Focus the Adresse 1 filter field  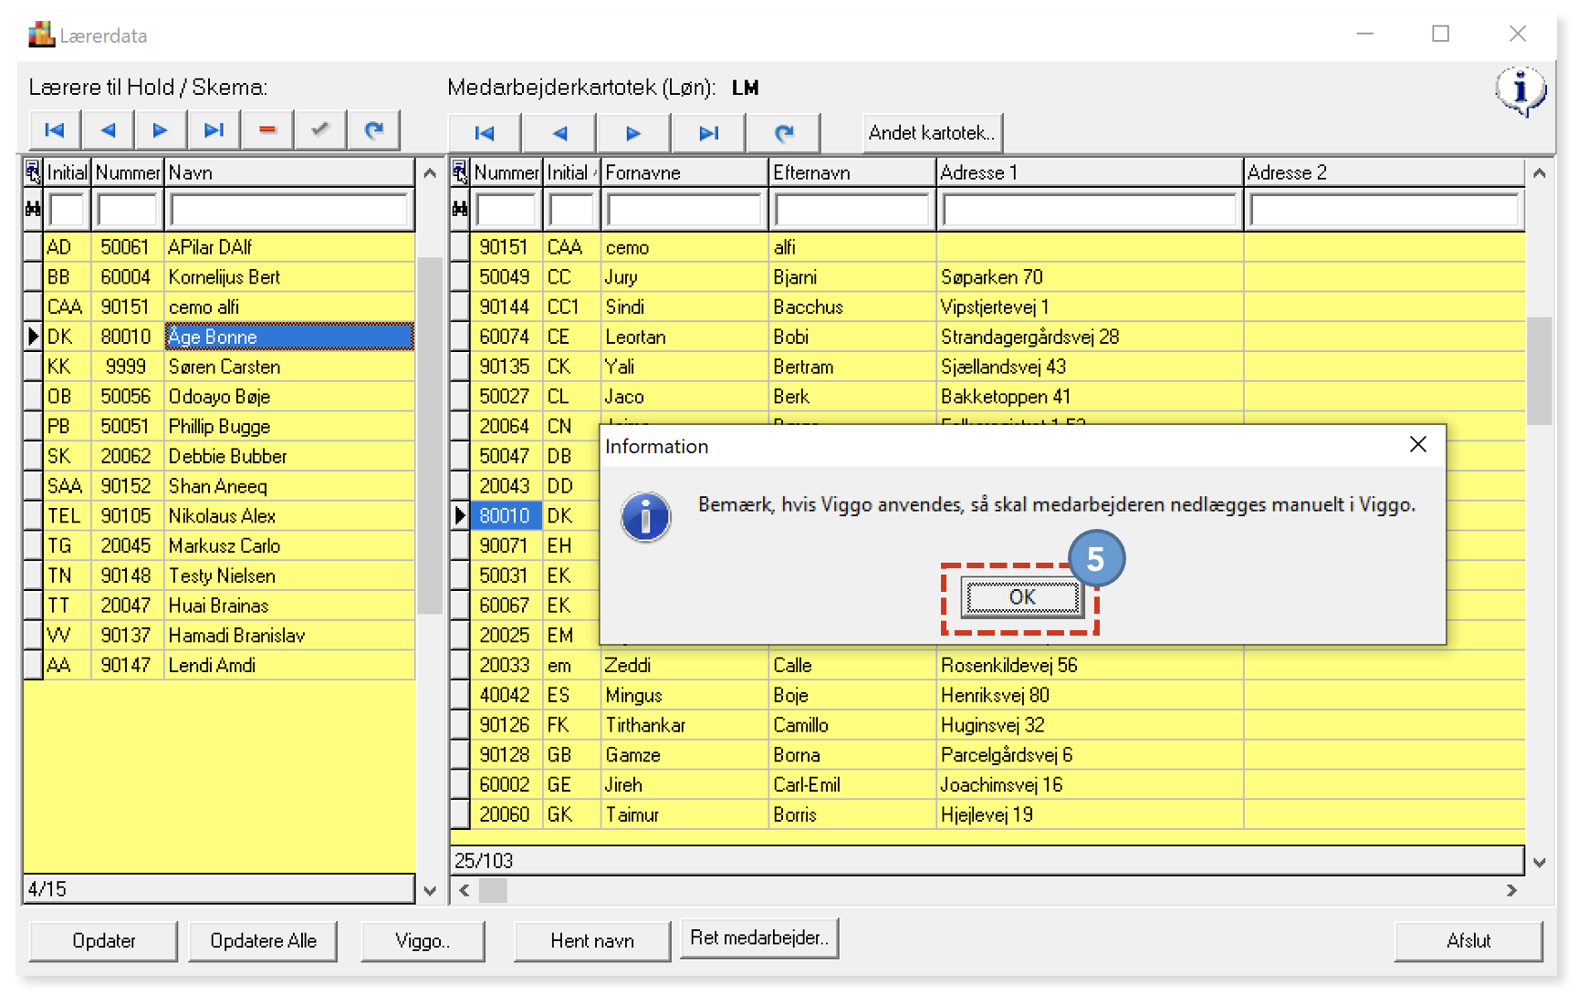(x=1090, y=210)
